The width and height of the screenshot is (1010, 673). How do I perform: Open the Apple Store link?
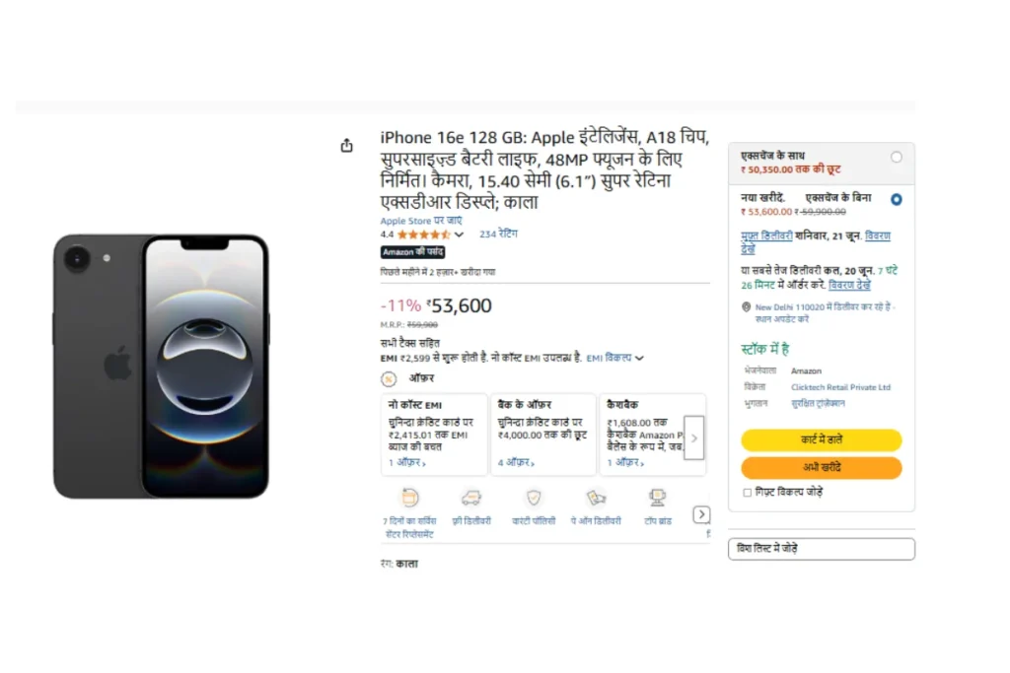point(420,221)
